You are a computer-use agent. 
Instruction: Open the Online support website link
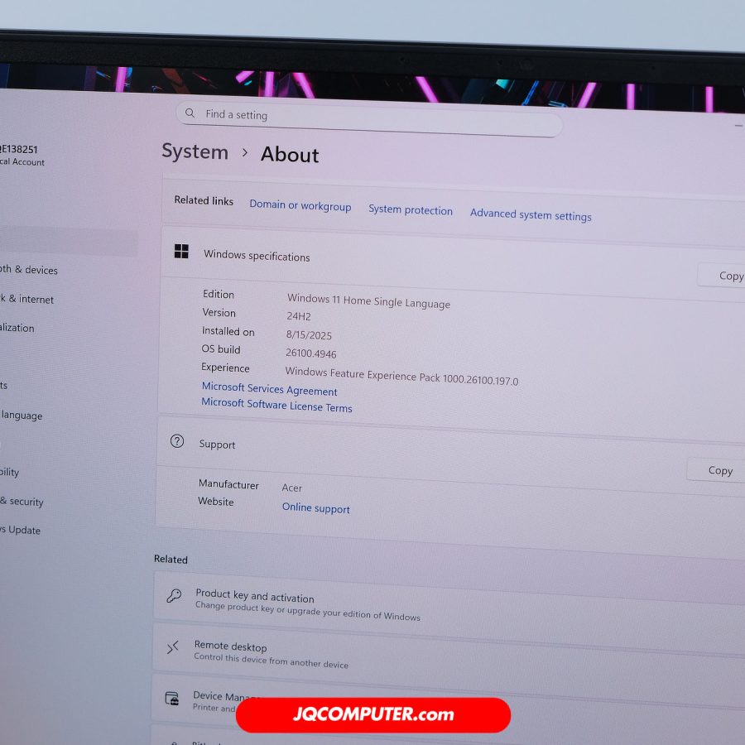point(316,508)
